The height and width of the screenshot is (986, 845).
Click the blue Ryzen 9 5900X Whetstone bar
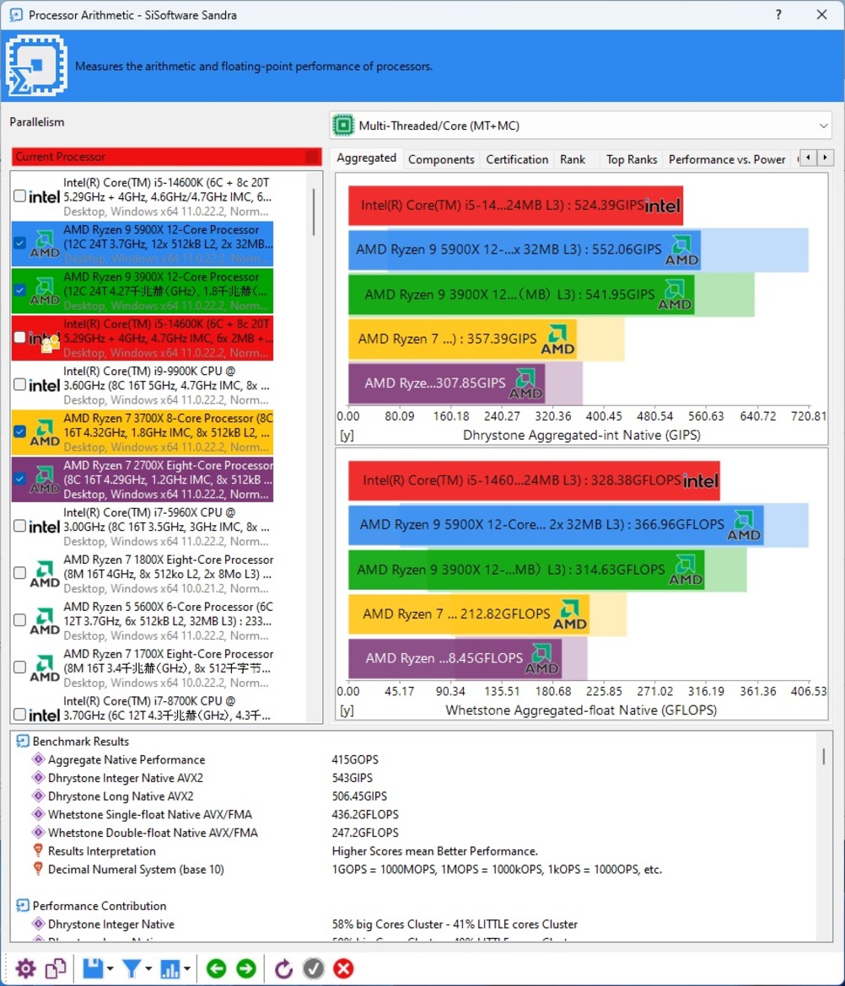click(556, 524)
